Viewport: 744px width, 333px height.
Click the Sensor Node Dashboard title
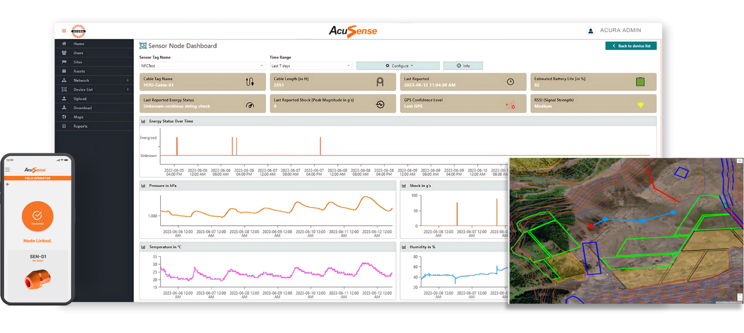[x=182, y=46]
